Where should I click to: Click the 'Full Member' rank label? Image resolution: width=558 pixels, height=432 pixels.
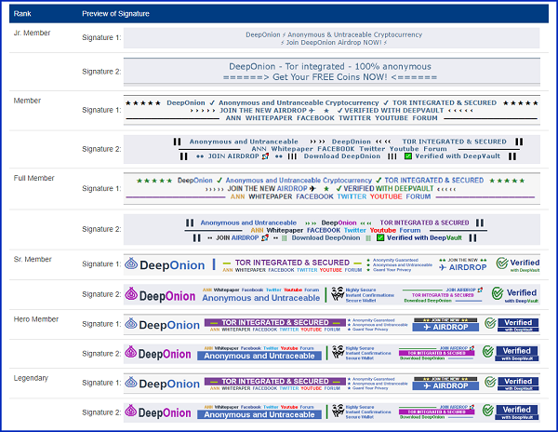tap(33, 178)
